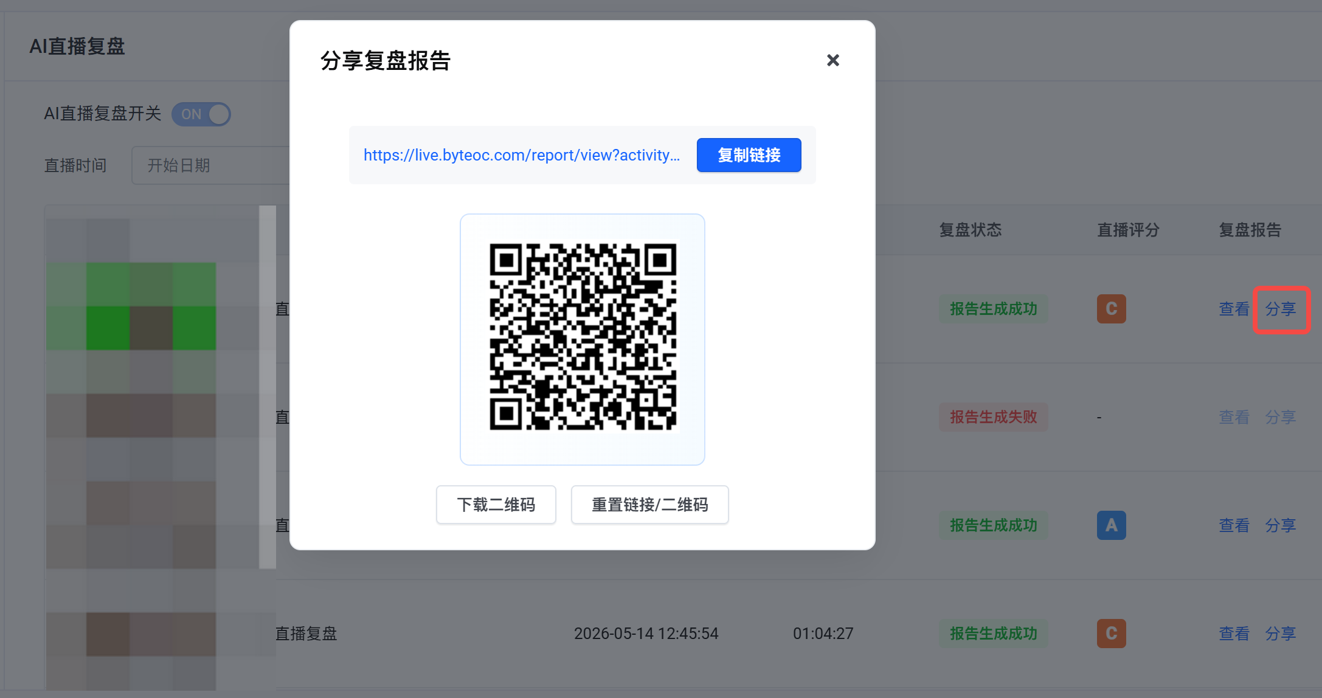
Task: Click the AI直播复盘 page heading
Action: (x=77, y=46)
